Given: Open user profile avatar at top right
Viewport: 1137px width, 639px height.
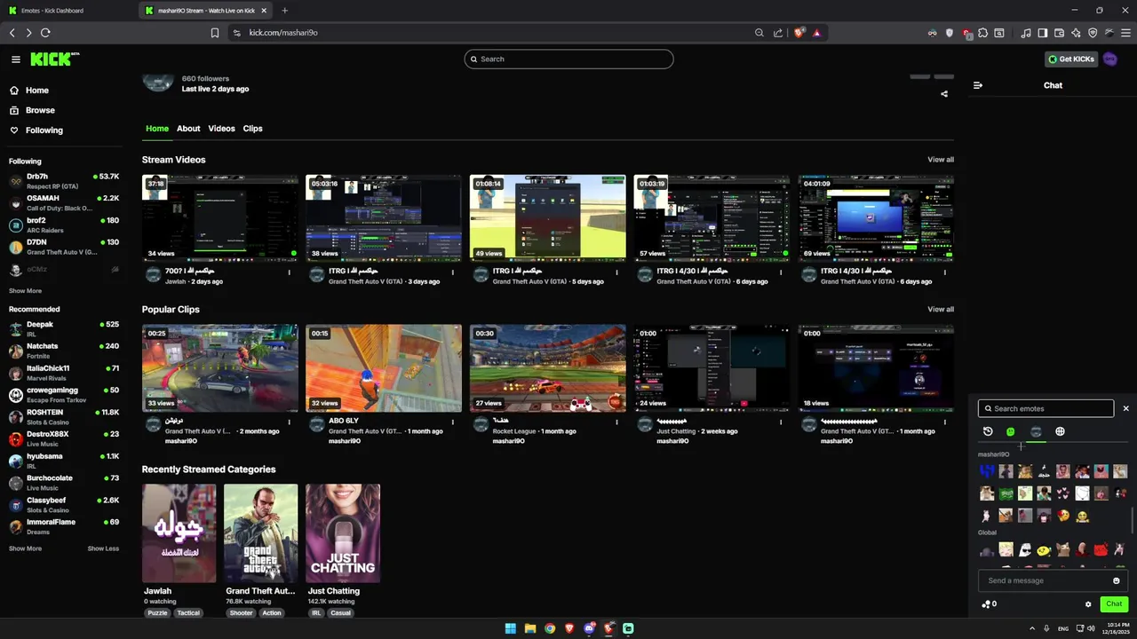Looking at the screenshot, I should tap(1110, 59).
